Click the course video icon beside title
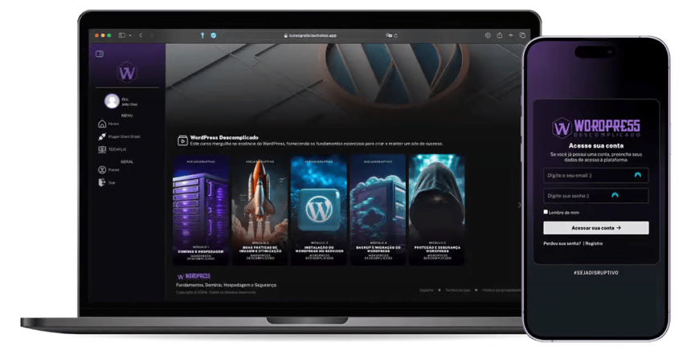Viewport: 691px width, 350px height. point(182,140)
